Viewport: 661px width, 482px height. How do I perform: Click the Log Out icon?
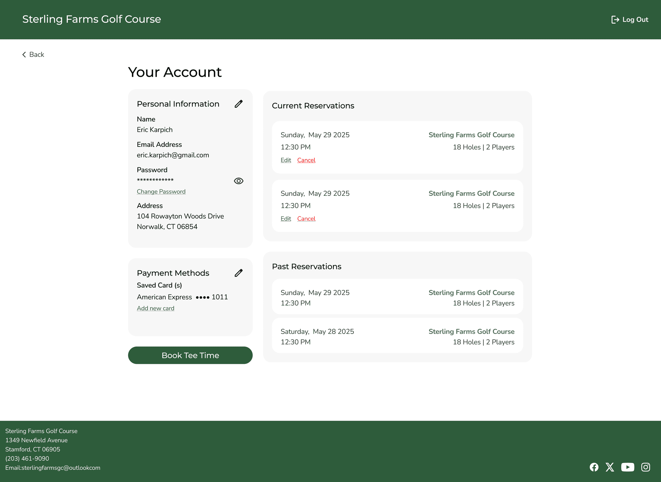point(615,20)
